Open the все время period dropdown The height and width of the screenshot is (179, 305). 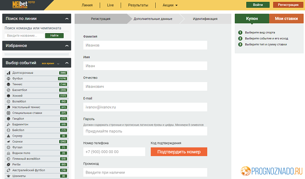(x=51, y=63)
